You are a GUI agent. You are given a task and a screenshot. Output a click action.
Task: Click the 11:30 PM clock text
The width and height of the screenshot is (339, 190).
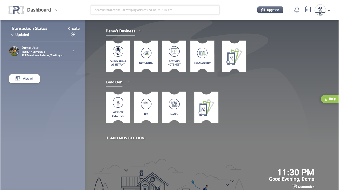[x=296, y=172]
